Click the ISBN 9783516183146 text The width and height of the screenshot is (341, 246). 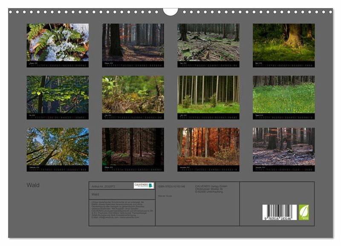point(171,186)
